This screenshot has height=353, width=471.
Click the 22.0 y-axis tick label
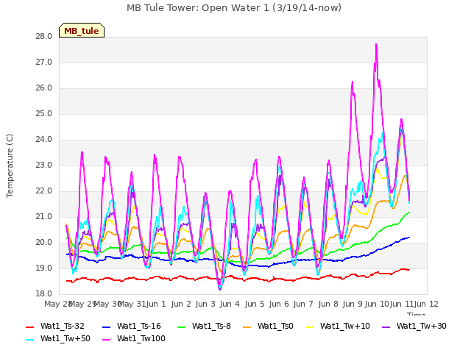point(44,191)
